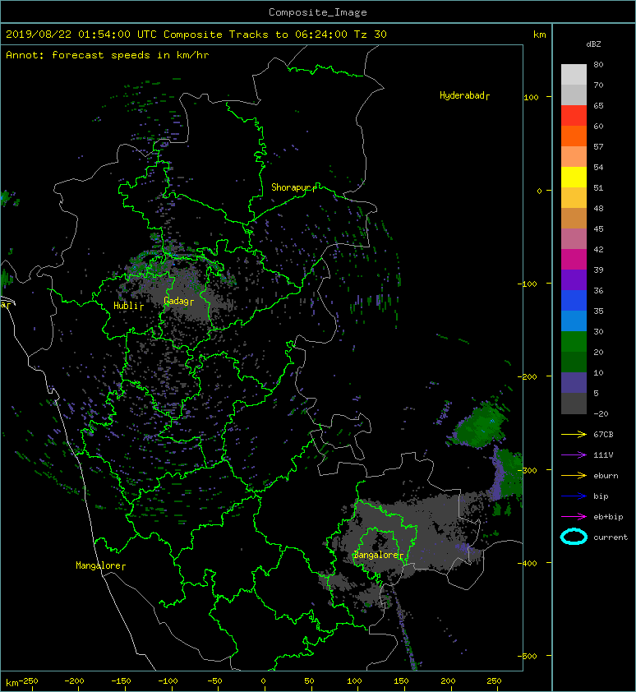
Task: Select the dark gray swatch between 5 and -20
Action: pyautogui.click(x=574, y=403)
